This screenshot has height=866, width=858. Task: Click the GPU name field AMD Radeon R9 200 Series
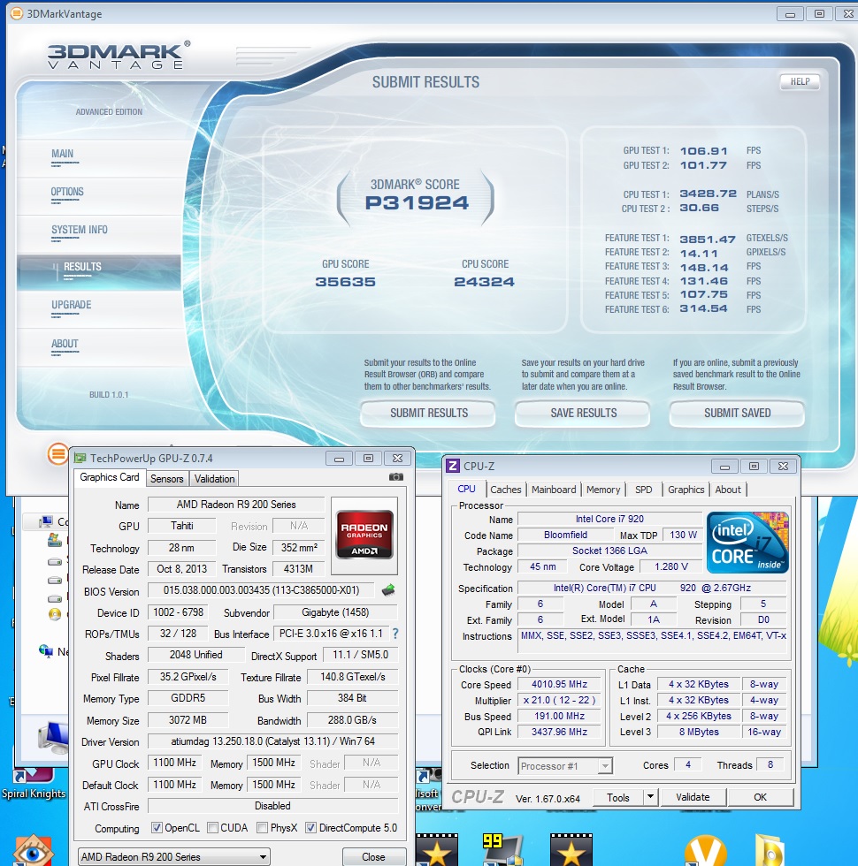pos(236,505)
